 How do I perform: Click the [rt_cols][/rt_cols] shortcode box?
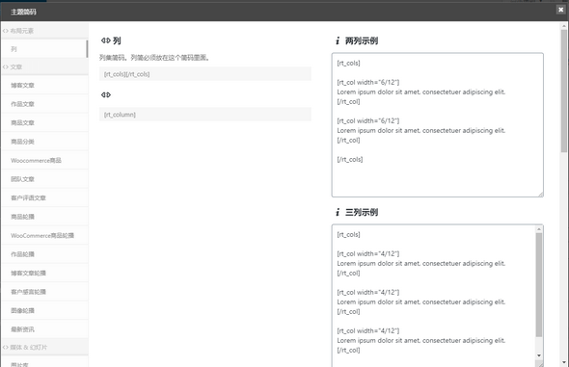point(205,74)
